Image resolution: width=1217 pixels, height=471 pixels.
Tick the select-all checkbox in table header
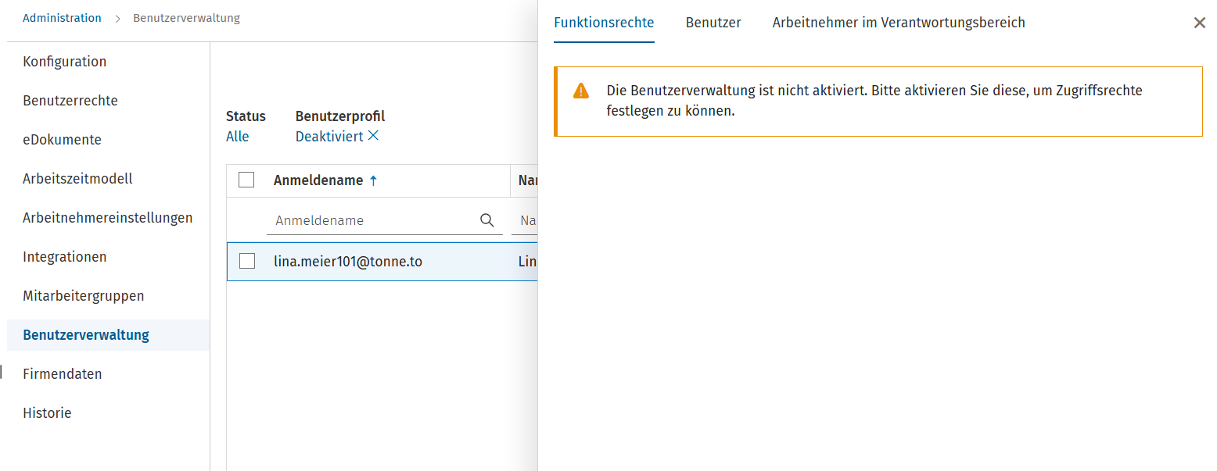[x=246, y=180]
